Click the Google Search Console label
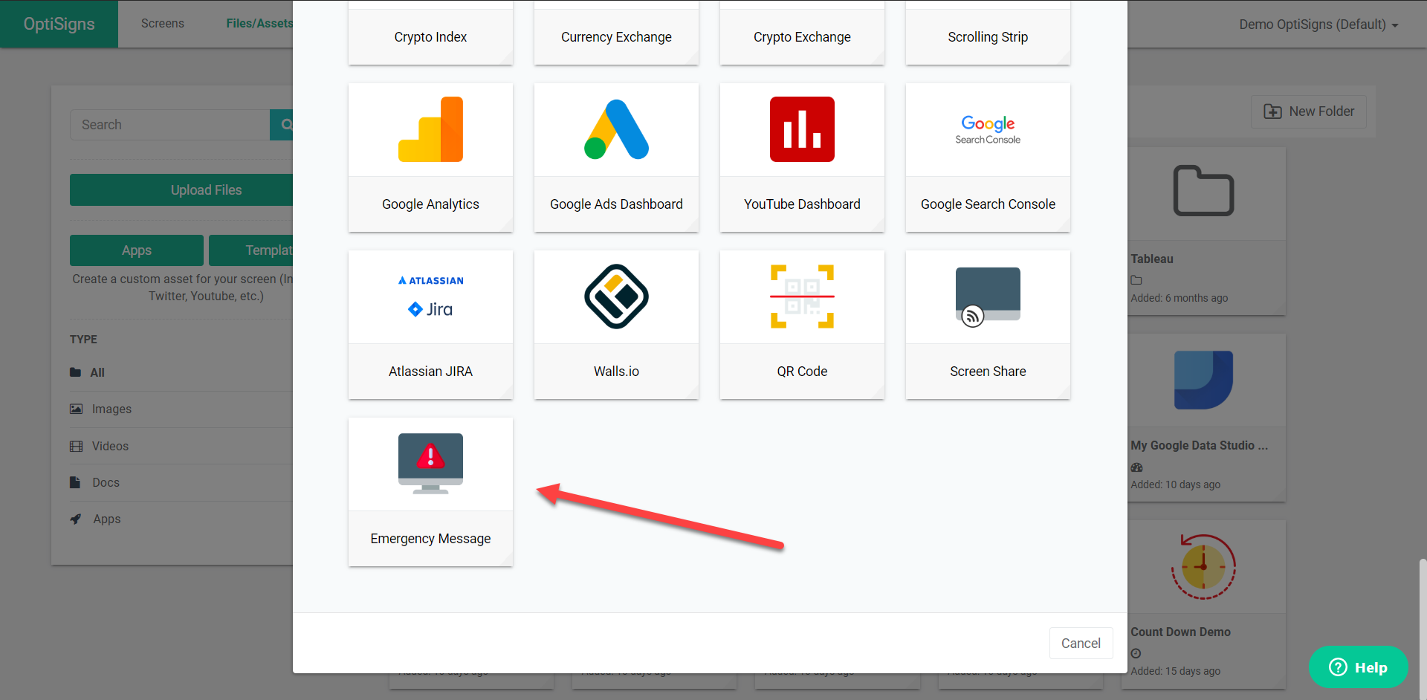 pyautogui.click(x=988, y=204)
